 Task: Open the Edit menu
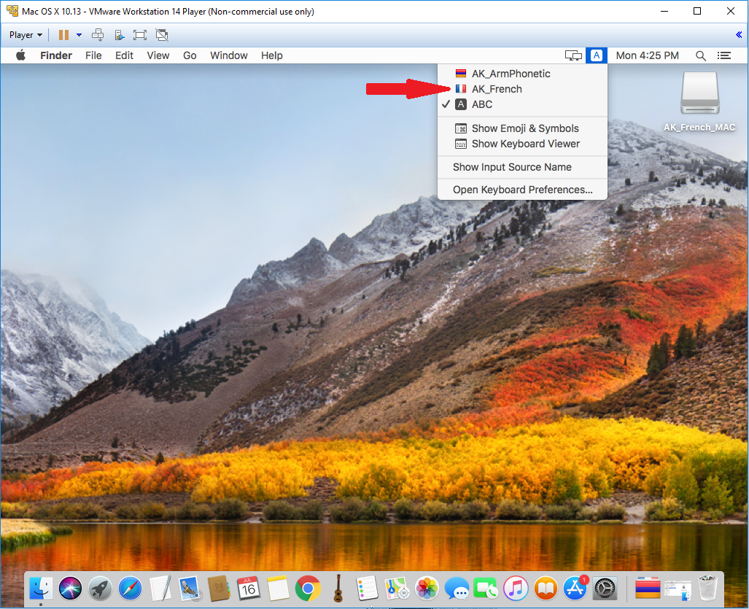point(124,55)
